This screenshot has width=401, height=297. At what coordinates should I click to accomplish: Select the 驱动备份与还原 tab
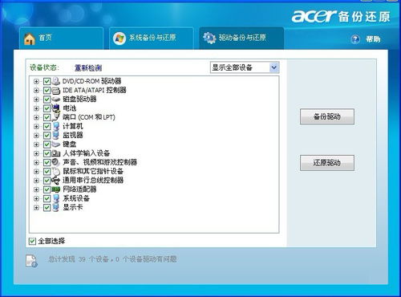coord(241,38)
